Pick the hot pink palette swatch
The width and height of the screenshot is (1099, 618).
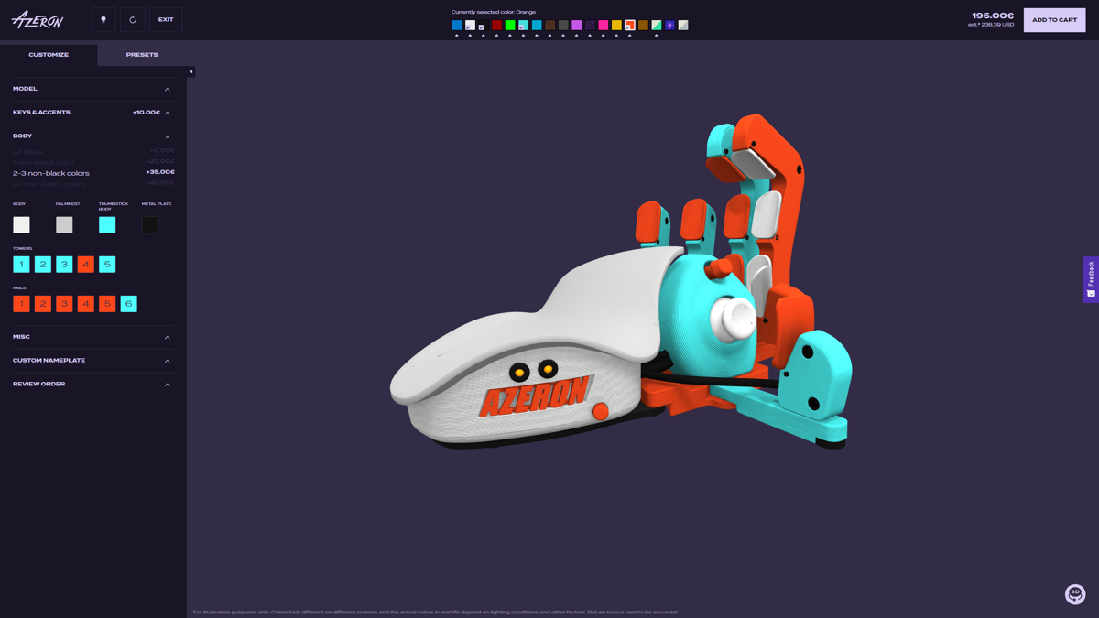pos(603,26)
